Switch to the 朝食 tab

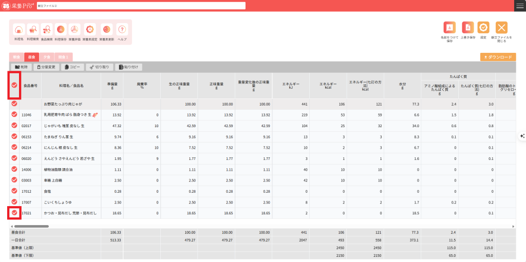point(16,57)
